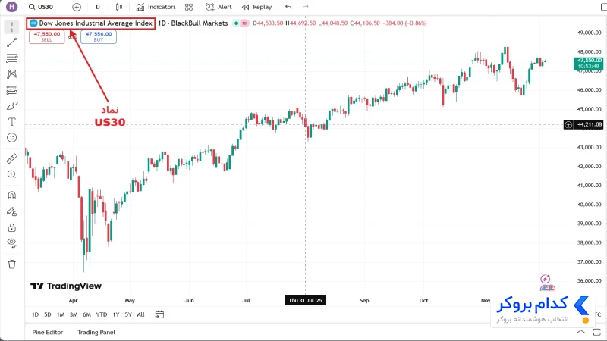Open the pattern drawing tools

click(12, 74)
